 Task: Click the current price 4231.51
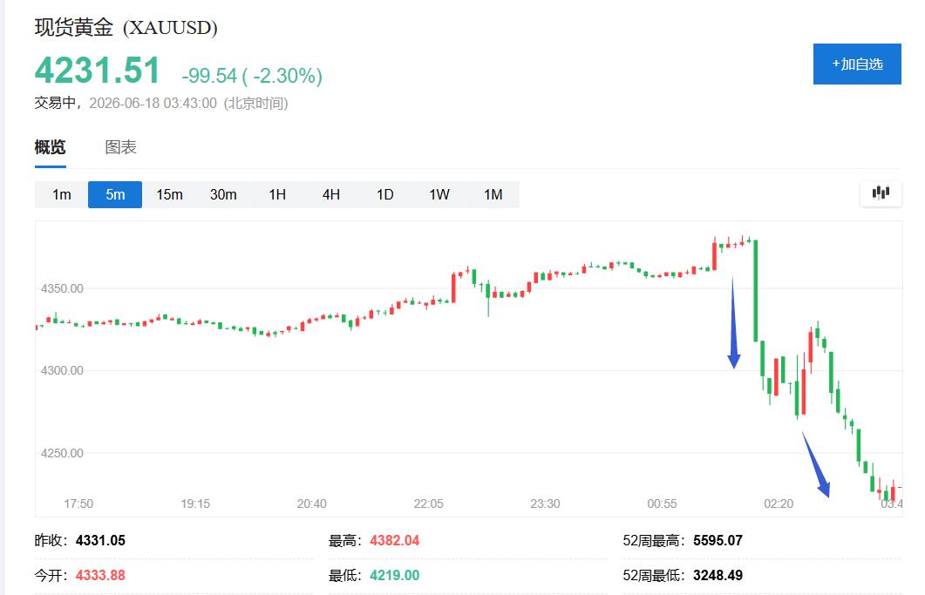coord(98,71)
